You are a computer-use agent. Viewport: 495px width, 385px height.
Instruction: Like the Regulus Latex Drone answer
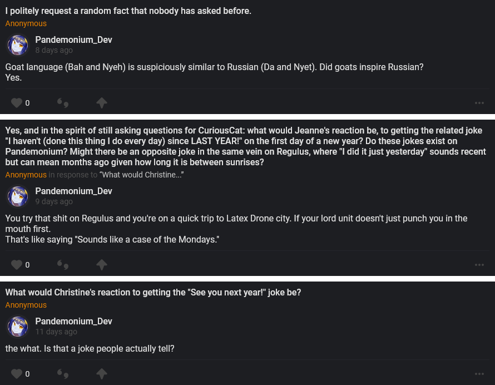[x=17, y=265]
